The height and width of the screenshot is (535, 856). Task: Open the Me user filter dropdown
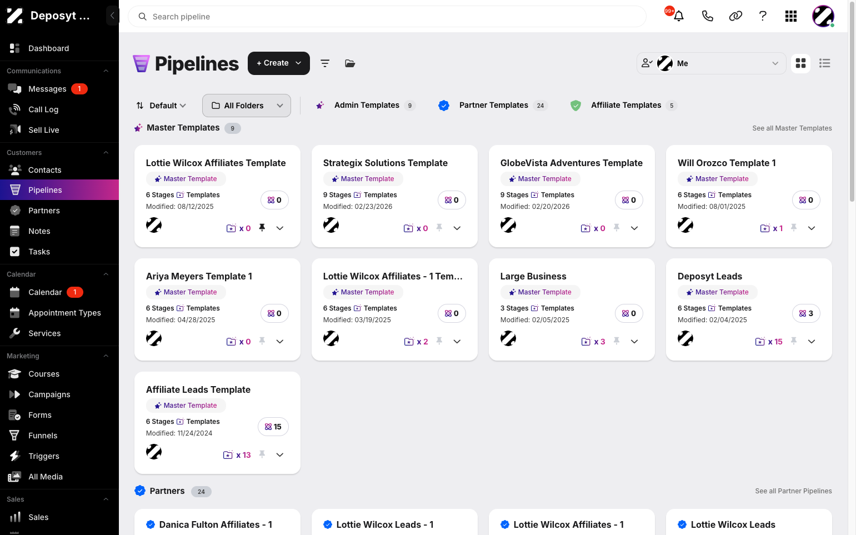coord(711,63)
